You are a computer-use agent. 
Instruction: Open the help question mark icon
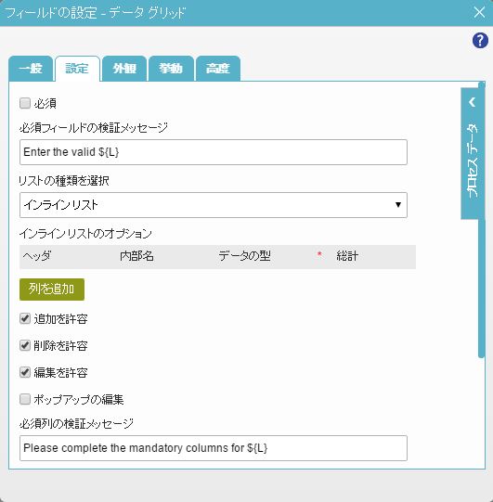coord(480,41)
